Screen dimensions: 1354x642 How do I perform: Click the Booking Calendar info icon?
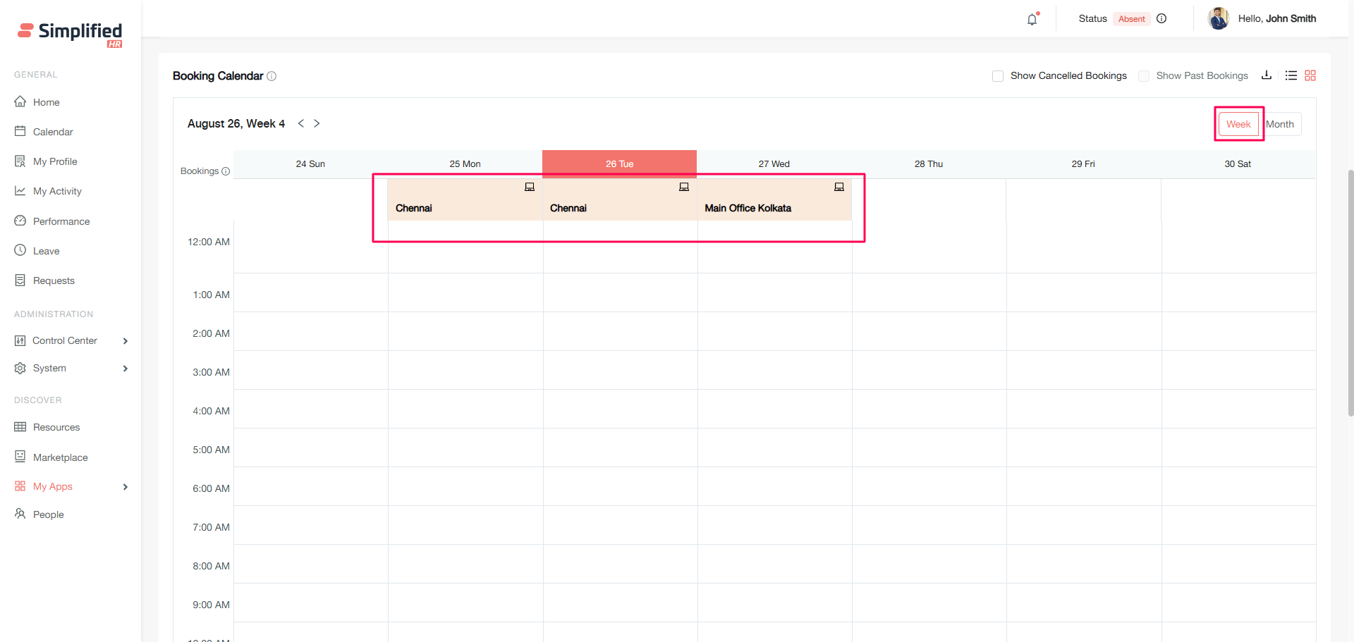[x=272, y=76]
